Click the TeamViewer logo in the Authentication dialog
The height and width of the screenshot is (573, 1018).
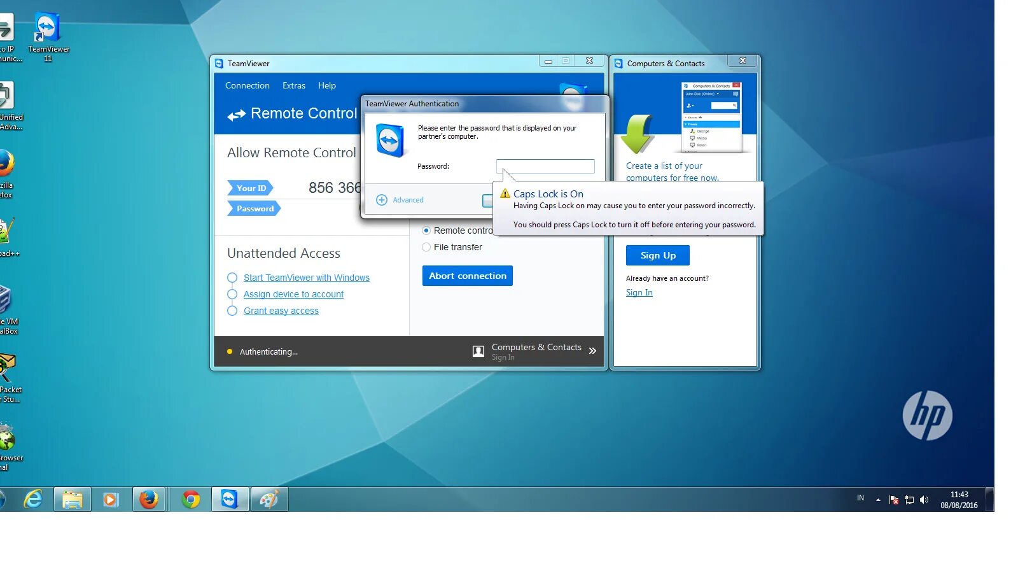390,140
